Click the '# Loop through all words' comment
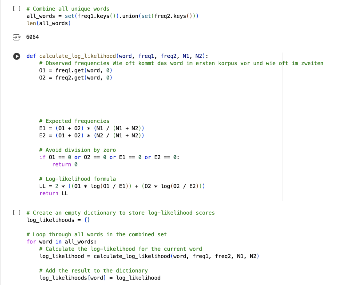Screen dimensions: 340x285 click(x=96, y=234)
